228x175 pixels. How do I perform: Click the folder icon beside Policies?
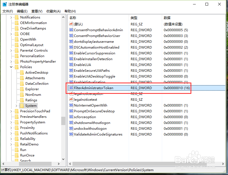click(16, 67)
